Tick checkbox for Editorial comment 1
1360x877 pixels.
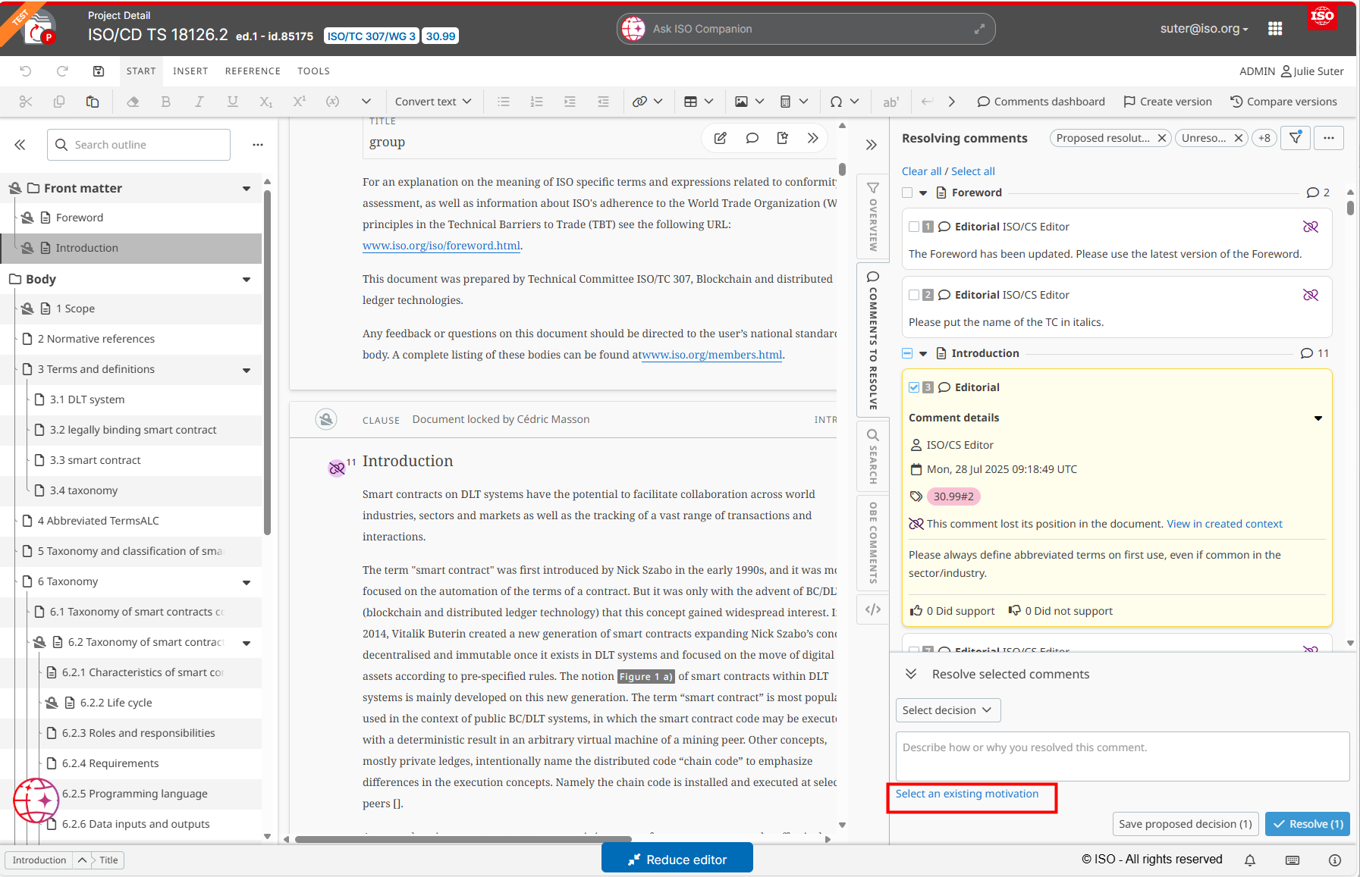914,227
